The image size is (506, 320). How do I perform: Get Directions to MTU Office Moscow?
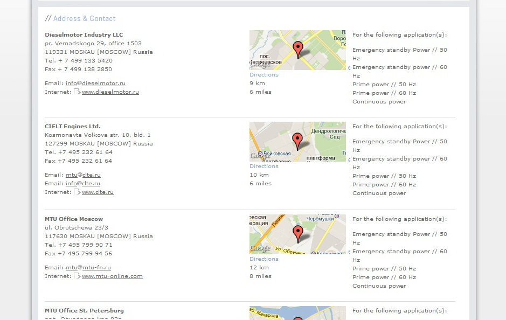click(264, 259)
